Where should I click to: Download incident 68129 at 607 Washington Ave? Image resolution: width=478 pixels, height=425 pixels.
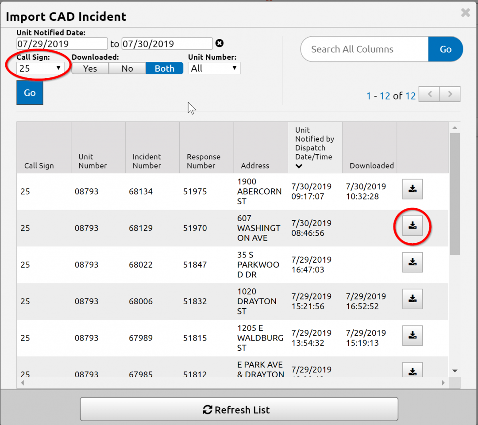pyautogui.click(x=412, y=226)
